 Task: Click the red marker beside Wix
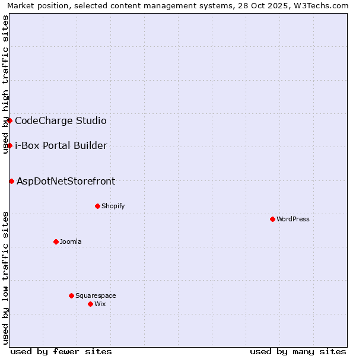(x=90, y=304)
